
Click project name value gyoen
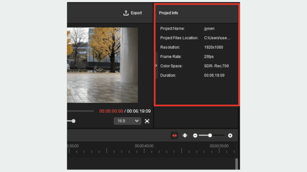209,28
